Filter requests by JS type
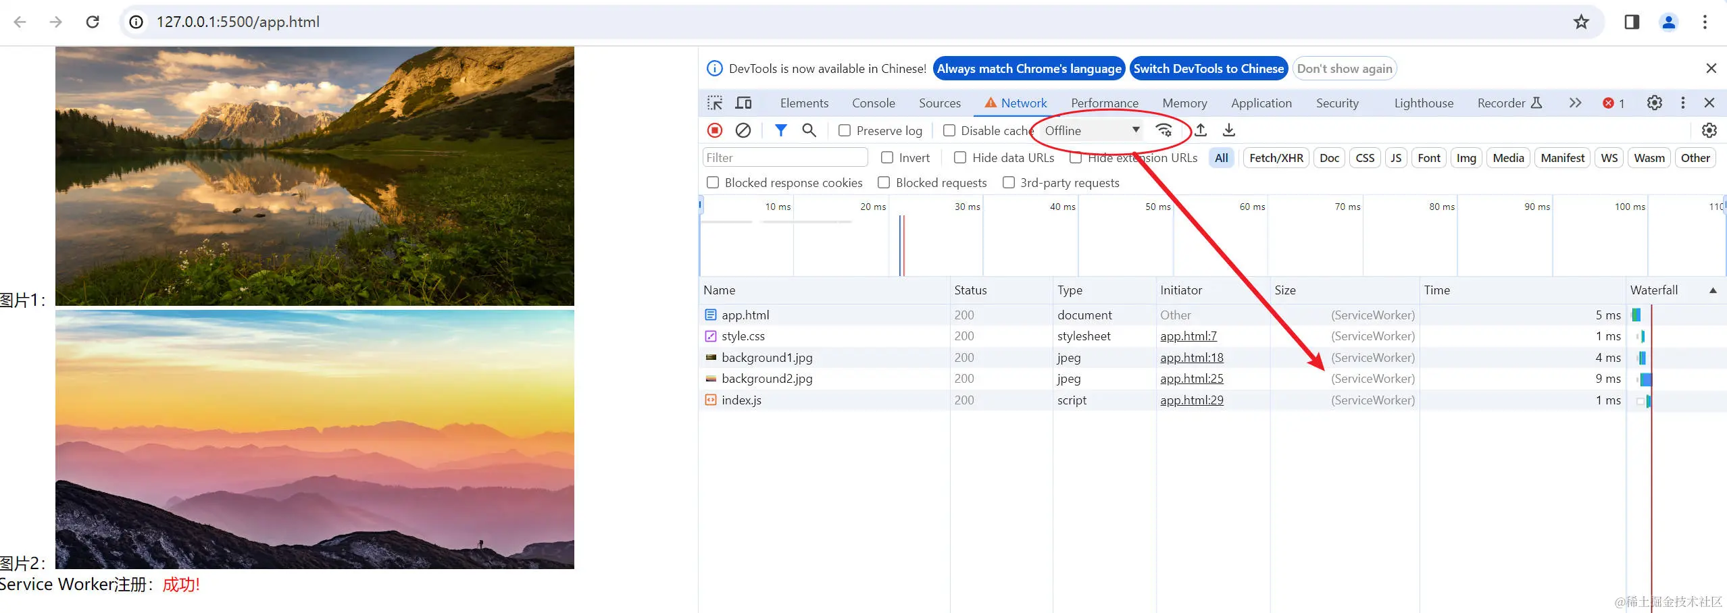This screenshot has height=613, width=1727. [1396, 158]
